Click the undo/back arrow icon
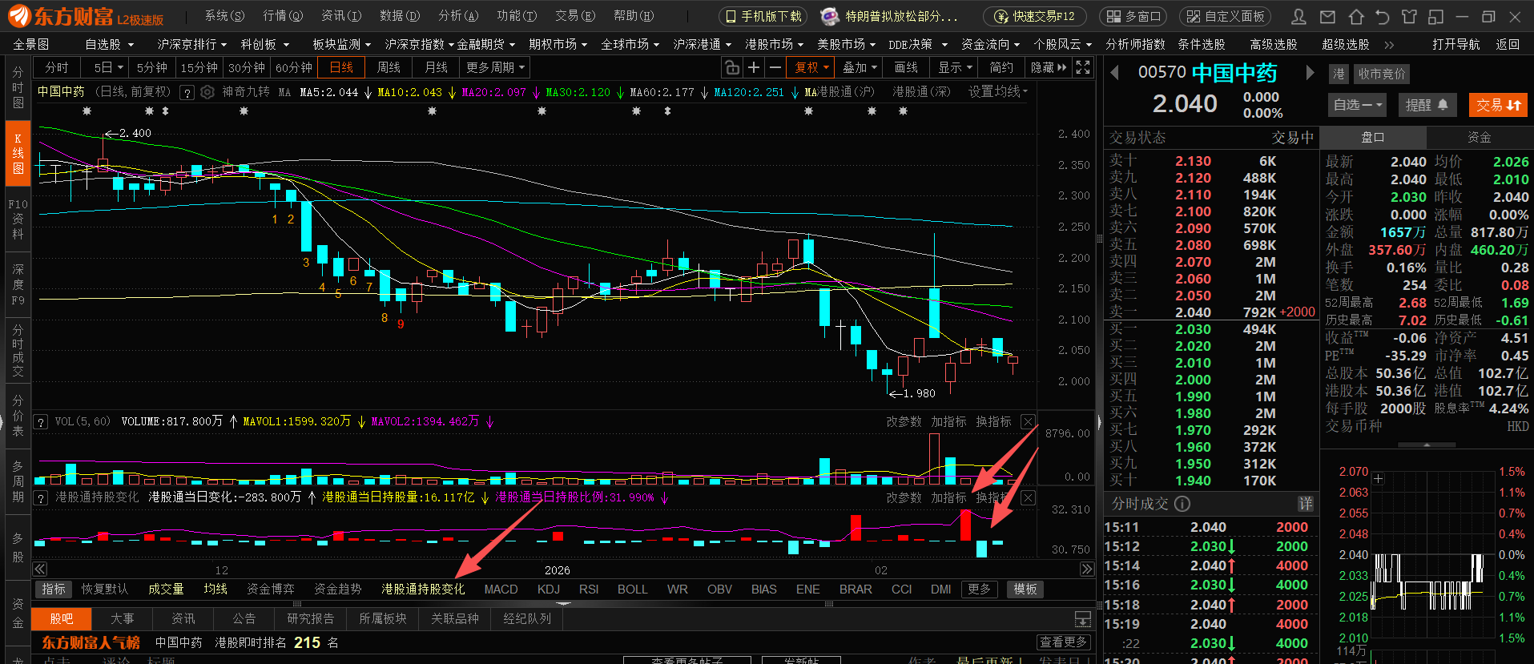Image resolution: width=1534 pixels, height=664 pixels. (x=1383, y=16)
